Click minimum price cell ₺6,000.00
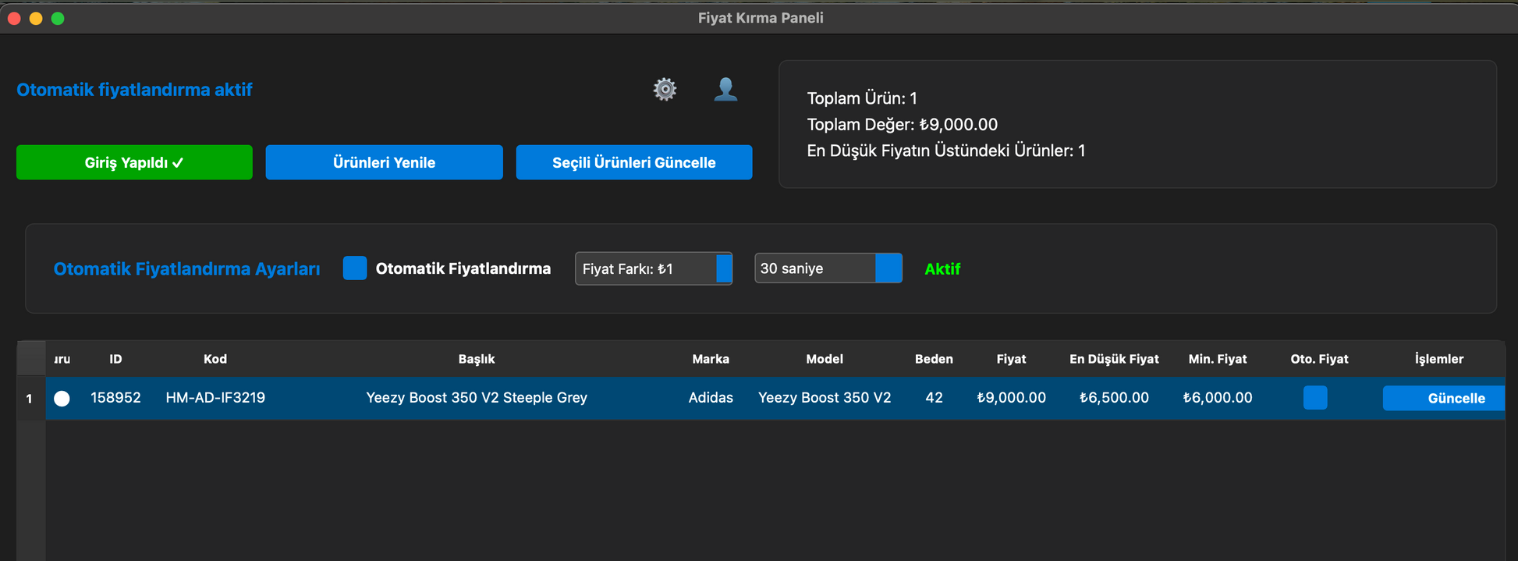This screenshot has height=561, width=1518. coord(1218,398)
